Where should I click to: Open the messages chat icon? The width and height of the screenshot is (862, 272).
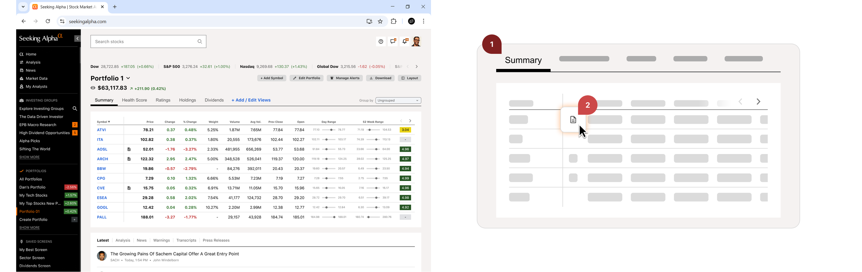tap(393, 41)
